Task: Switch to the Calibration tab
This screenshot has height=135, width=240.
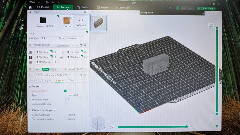Action: [x=122, y=8]
